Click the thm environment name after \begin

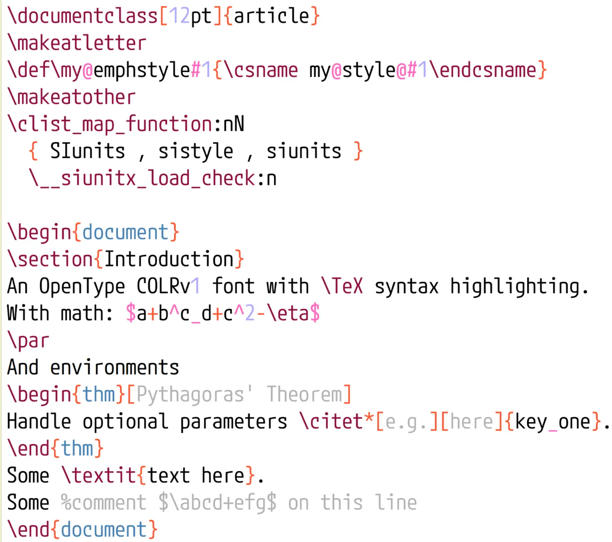(x=99, y=394)
